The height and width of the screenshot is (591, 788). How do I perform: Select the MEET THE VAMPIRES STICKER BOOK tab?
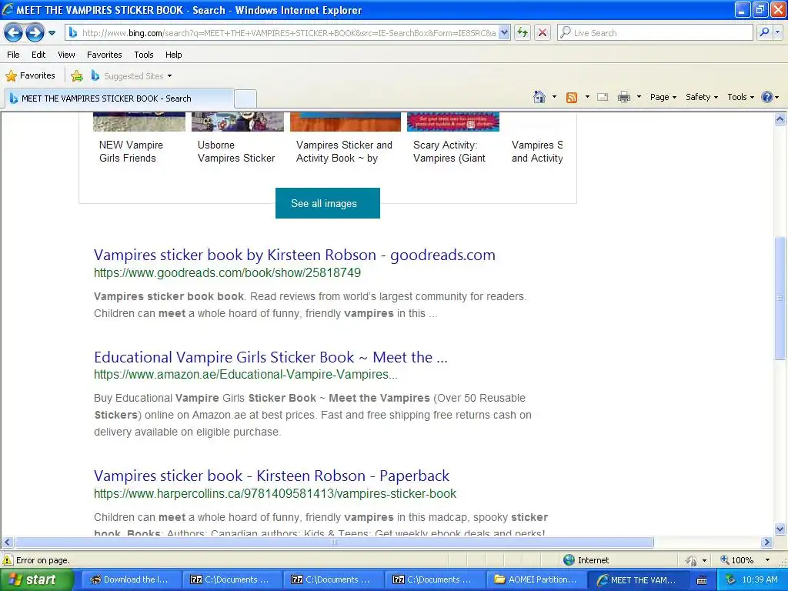tap(119, 98)
